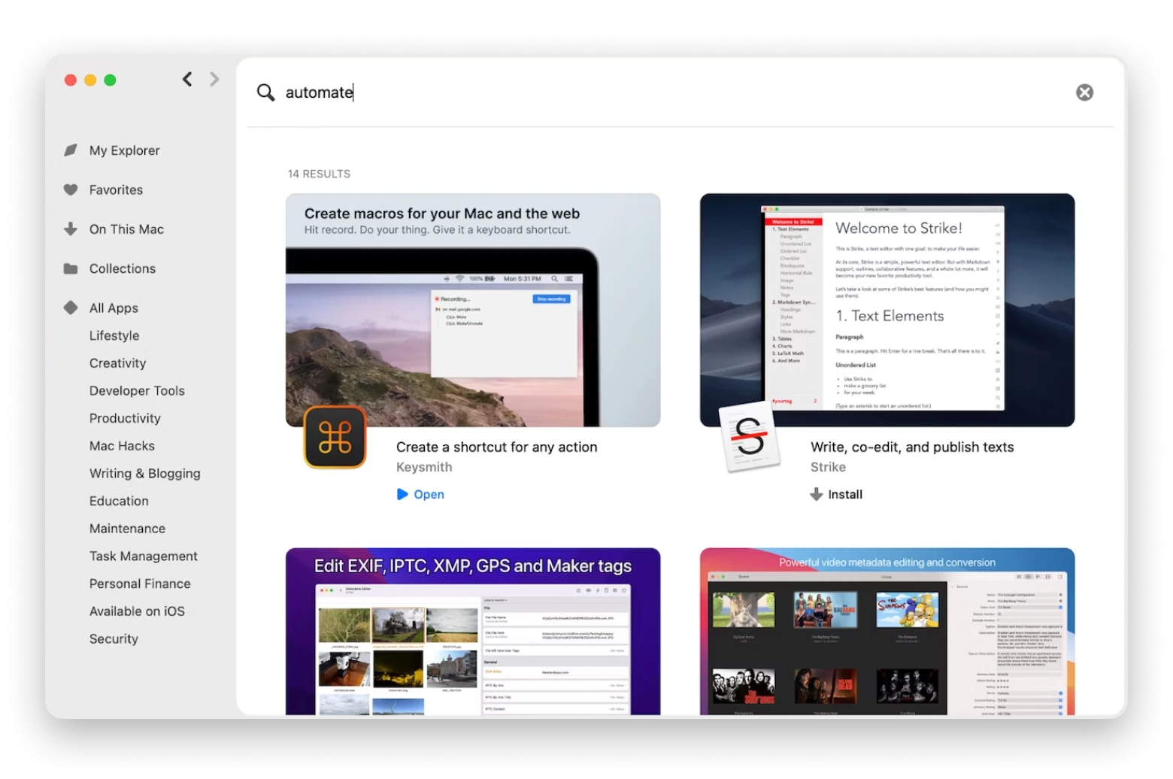Click the Keysmith macros preview image
Screen dimensions: 1173x779
tap(473, 311)
